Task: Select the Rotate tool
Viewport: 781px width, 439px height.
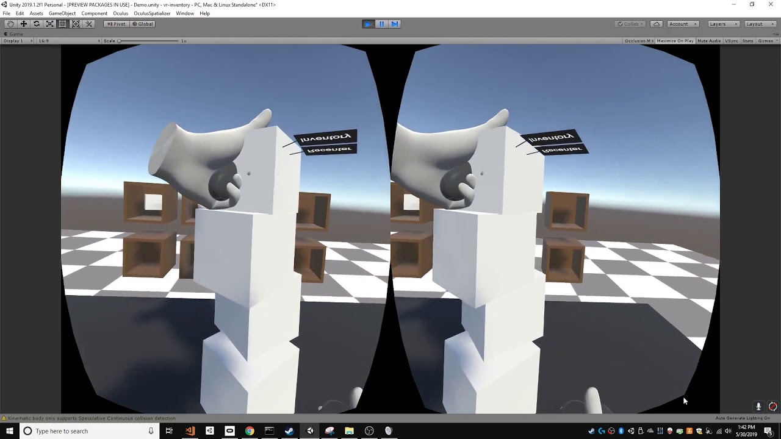Action: 37,24
